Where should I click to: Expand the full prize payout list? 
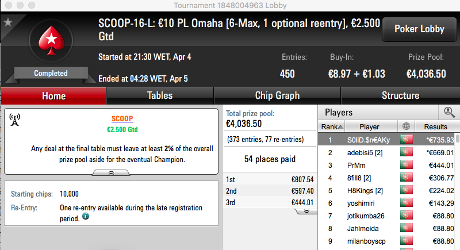coord(306,211)
